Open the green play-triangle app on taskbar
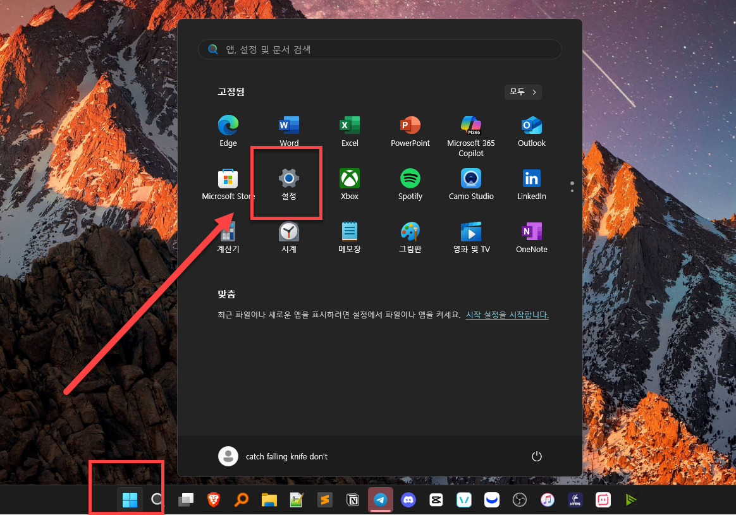This screenshot has width=736, height=515. point(631,500)
